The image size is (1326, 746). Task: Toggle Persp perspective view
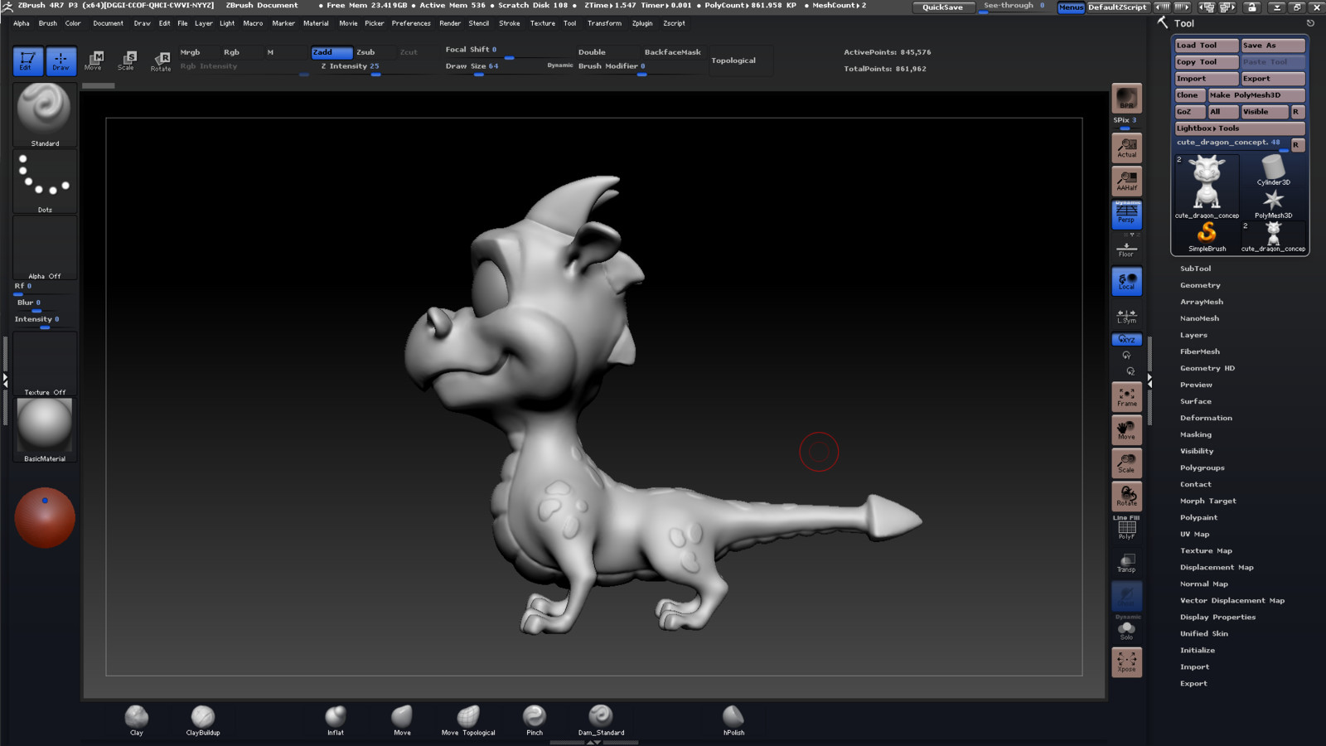coord(1126,214)
